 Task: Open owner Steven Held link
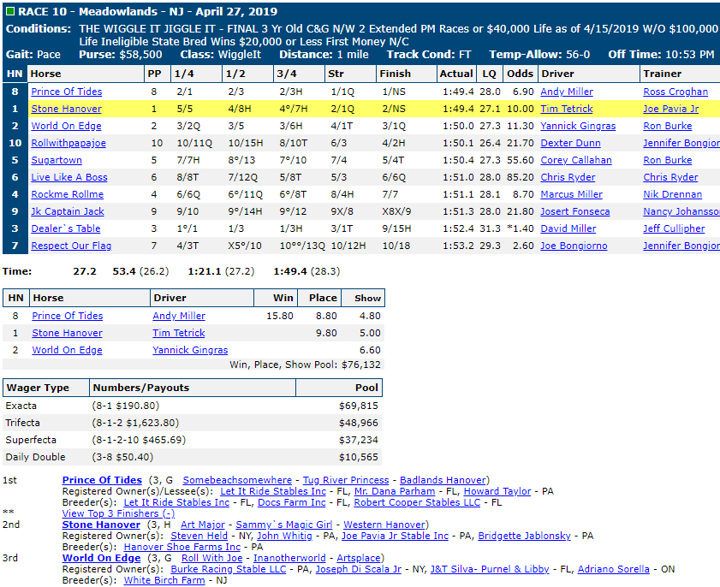click(x=199, y=536)
